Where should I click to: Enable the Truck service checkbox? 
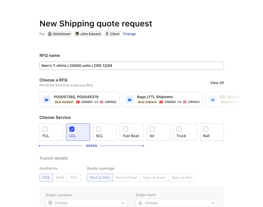pos(179,129)
